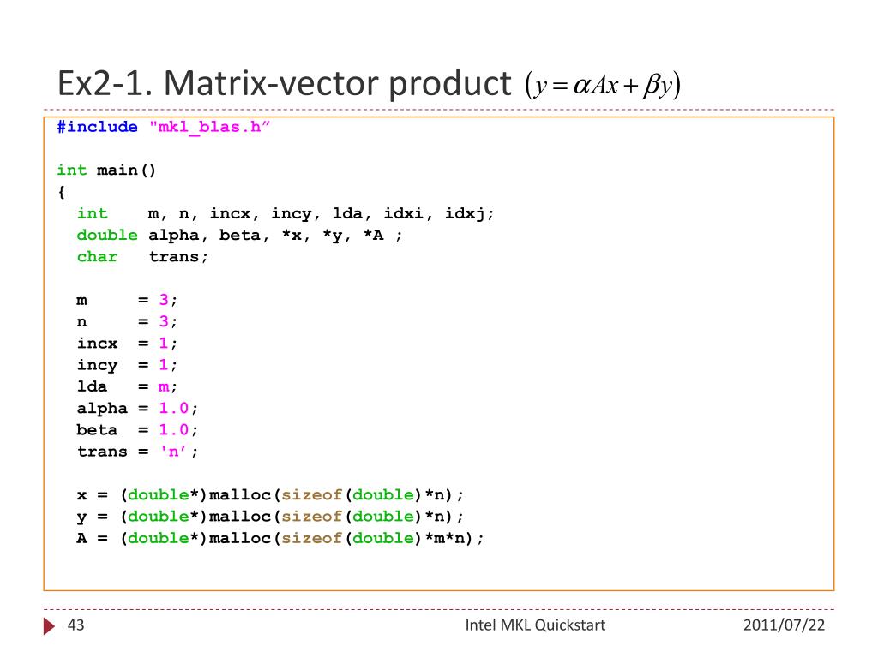Click the #include "mkl_blas.h" line
Image resolution: width=878 pixels, height=658 pixels.
[x=164, y=128]
